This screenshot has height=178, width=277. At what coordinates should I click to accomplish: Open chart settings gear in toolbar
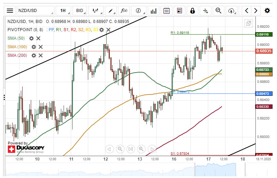tap(267, 11)
